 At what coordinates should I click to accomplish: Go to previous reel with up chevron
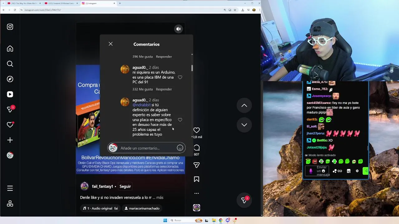pos(244,105)
